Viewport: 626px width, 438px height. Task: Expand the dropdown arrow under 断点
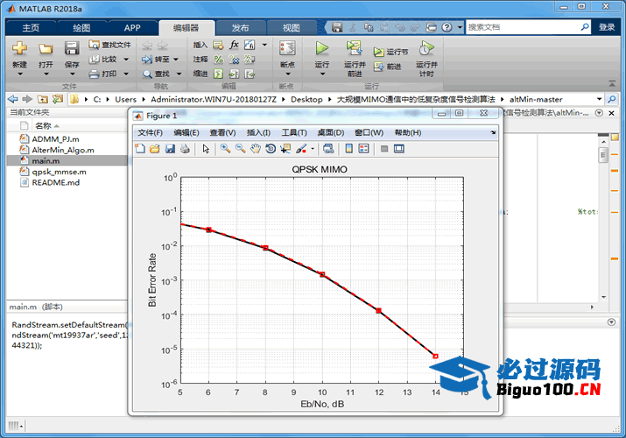[x=288, y=74]
